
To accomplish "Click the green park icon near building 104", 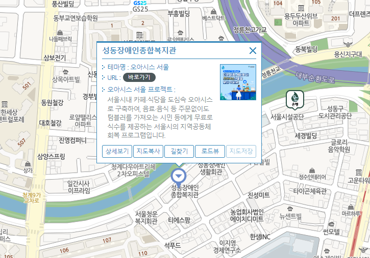I will pyautogui.click(x=278, y=22).
